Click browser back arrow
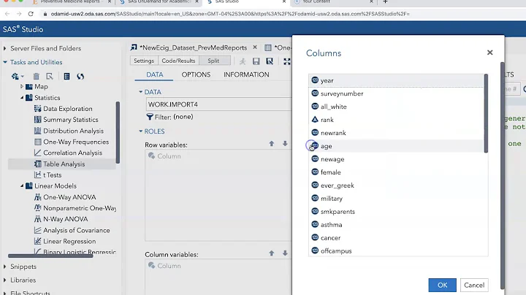This screenshot has width=526, height=295. (7, 14)
